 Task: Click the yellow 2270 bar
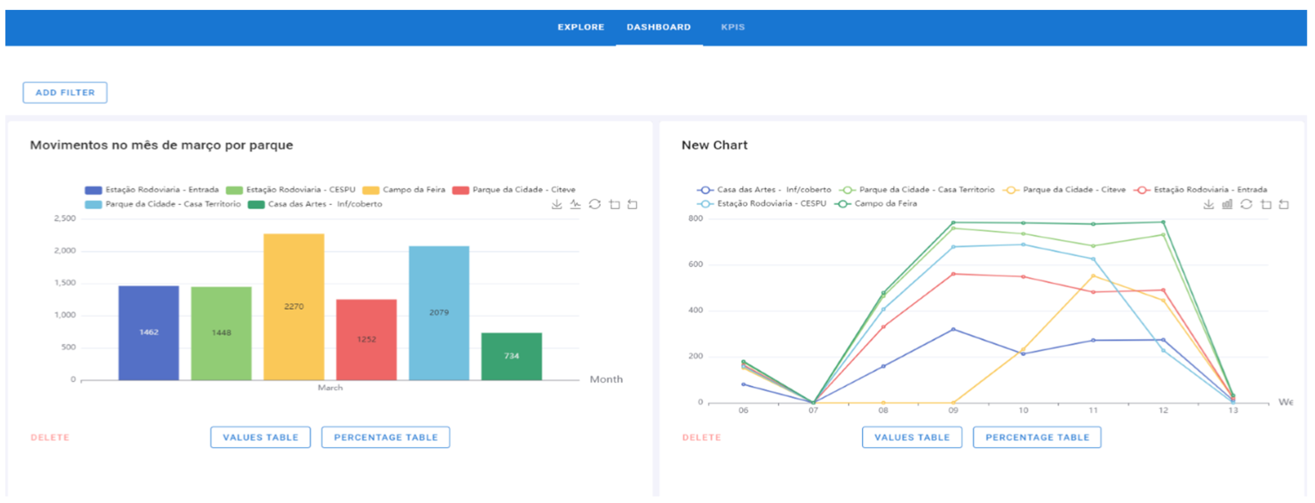click(294, 306)
